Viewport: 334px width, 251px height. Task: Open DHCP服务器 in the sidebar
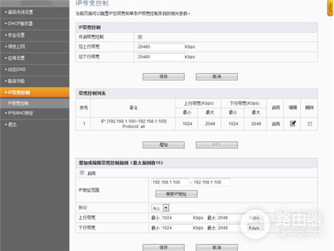click(x=20, y=23)
